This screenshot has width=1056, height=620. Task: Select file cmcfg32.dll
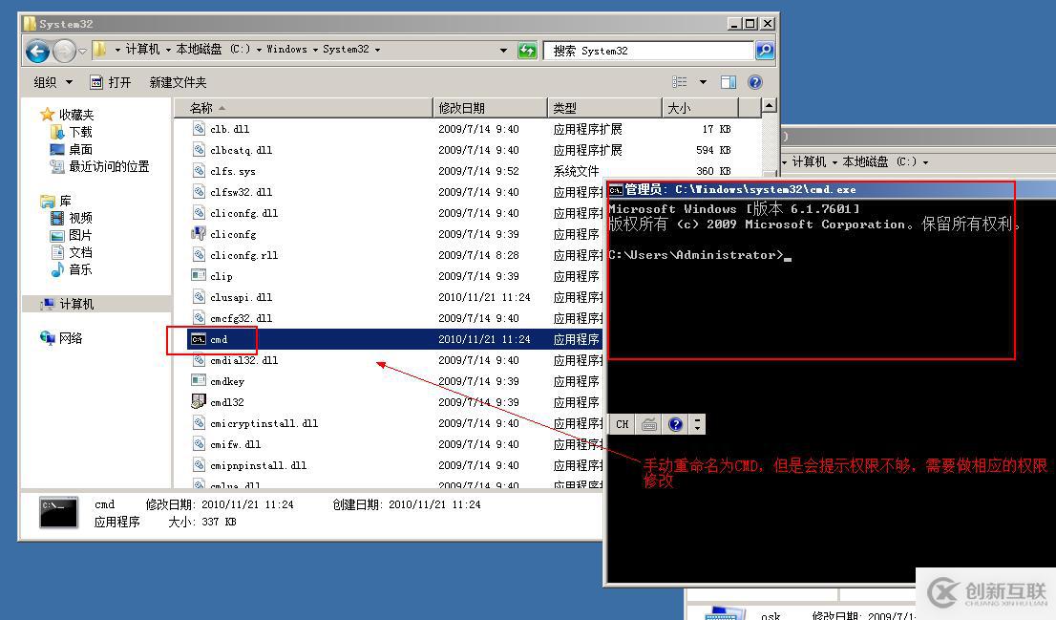[x=242, y=318]
